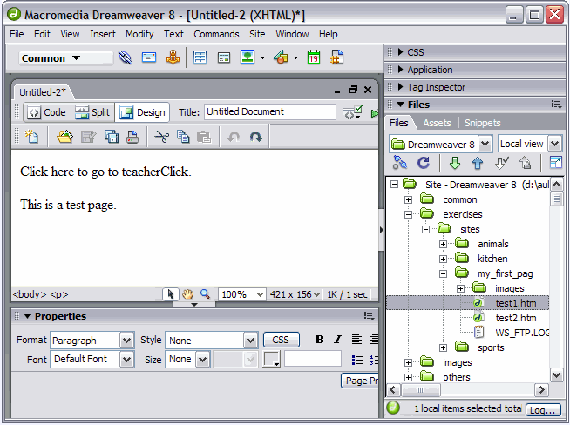Switch to Code view
Viewport: 570px width, 425px height.
pyautogui.click(x=47, y=112)
